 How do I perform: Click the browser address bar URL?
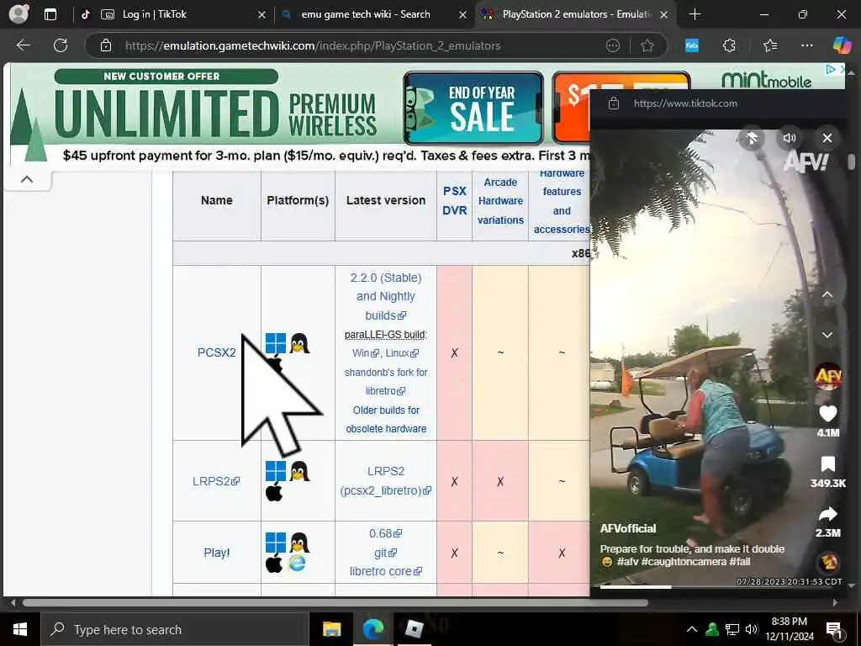(313, 45)
